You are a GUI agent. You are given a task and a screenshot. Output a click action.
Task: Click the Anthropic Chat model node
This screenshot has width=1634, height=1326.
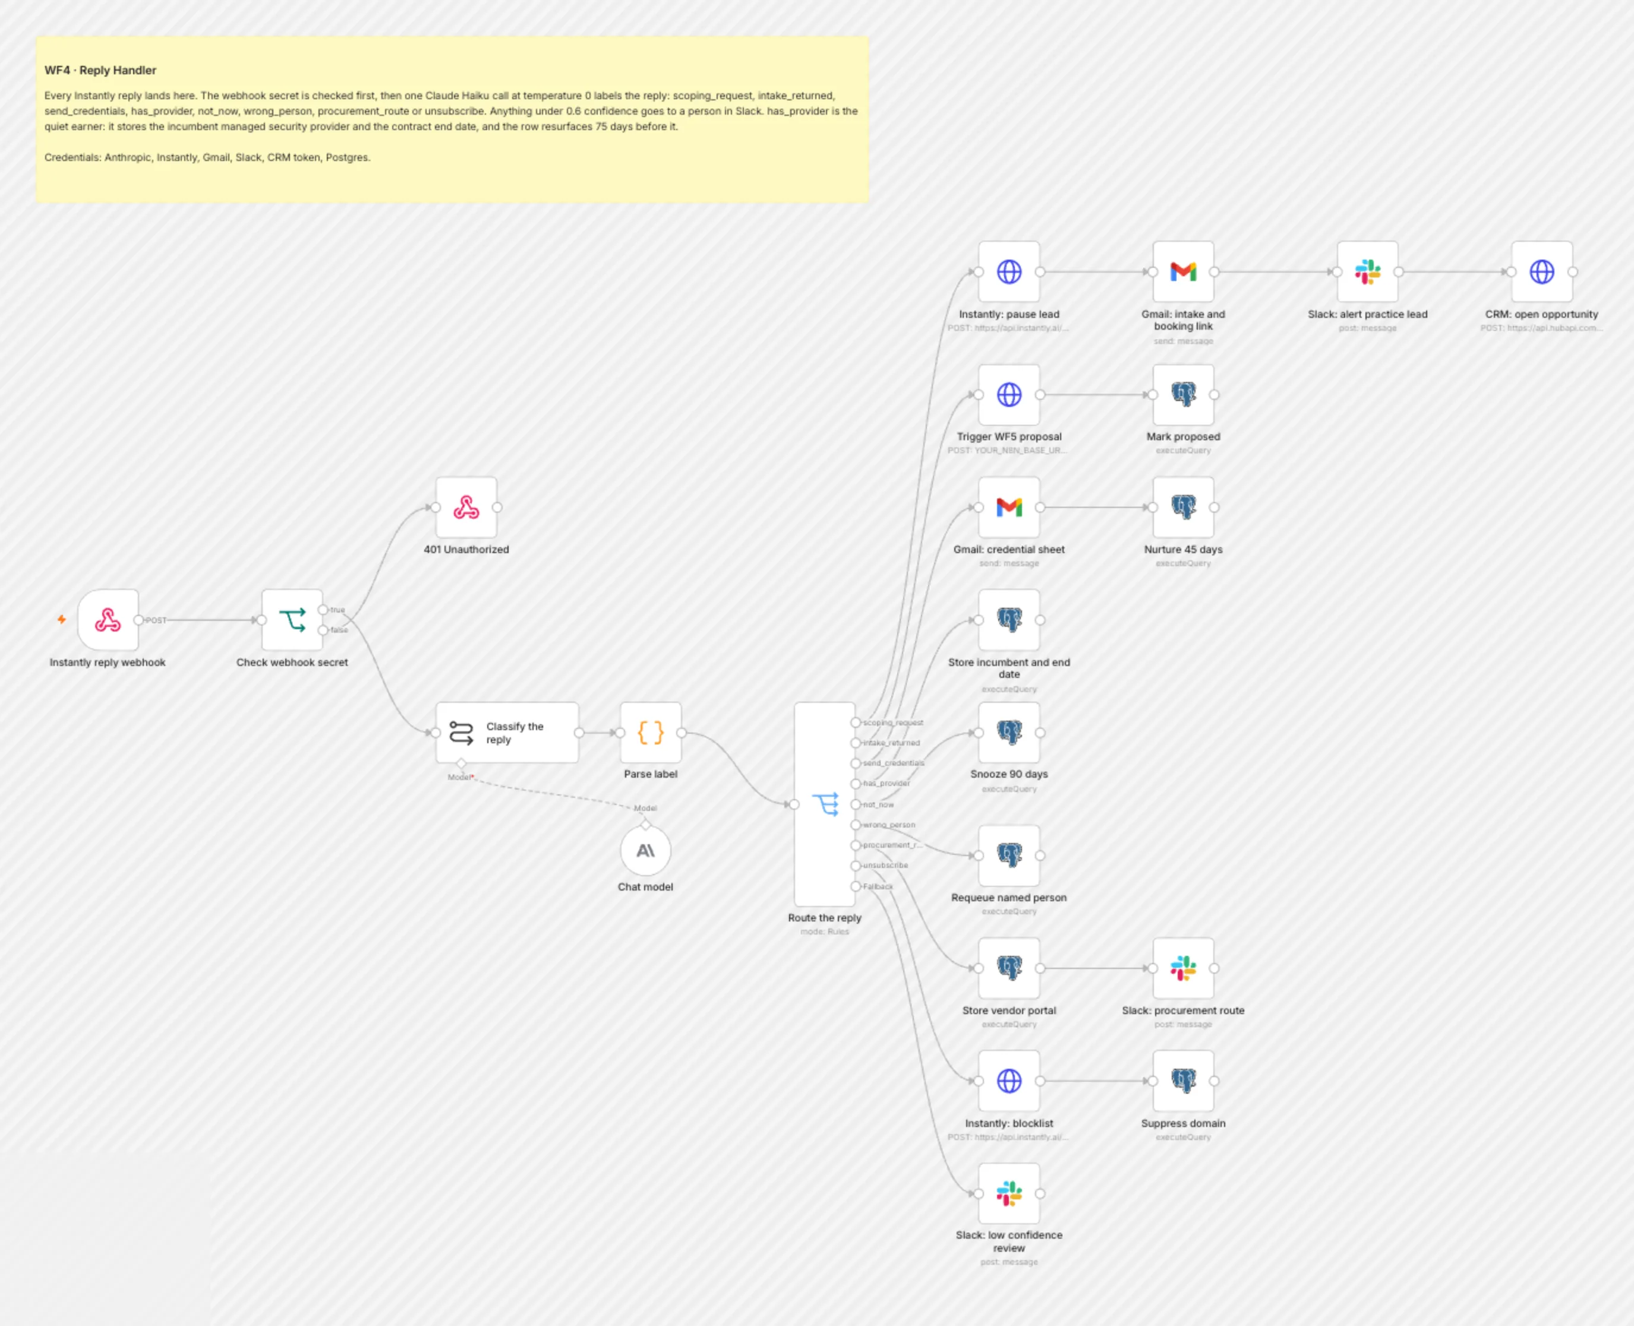[645, 850]
